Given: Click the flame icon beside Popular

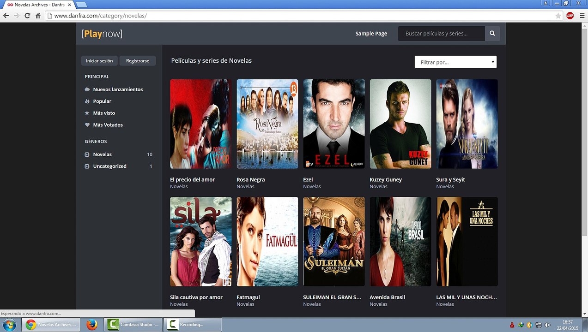Looking at the screenshot, I should point(87,101).
